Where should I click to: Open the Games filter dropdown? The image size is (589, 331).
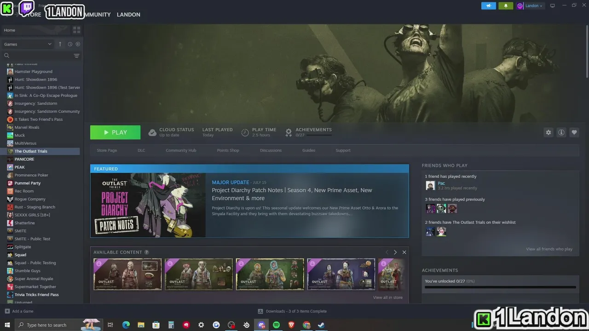point(28,44)
